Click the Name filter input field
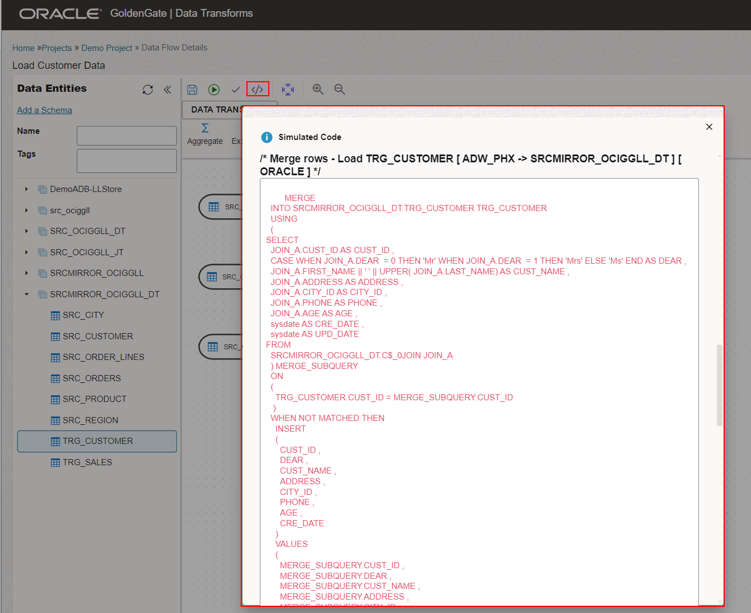Viewport: 751px width, 613px height. tap(127, 135)
